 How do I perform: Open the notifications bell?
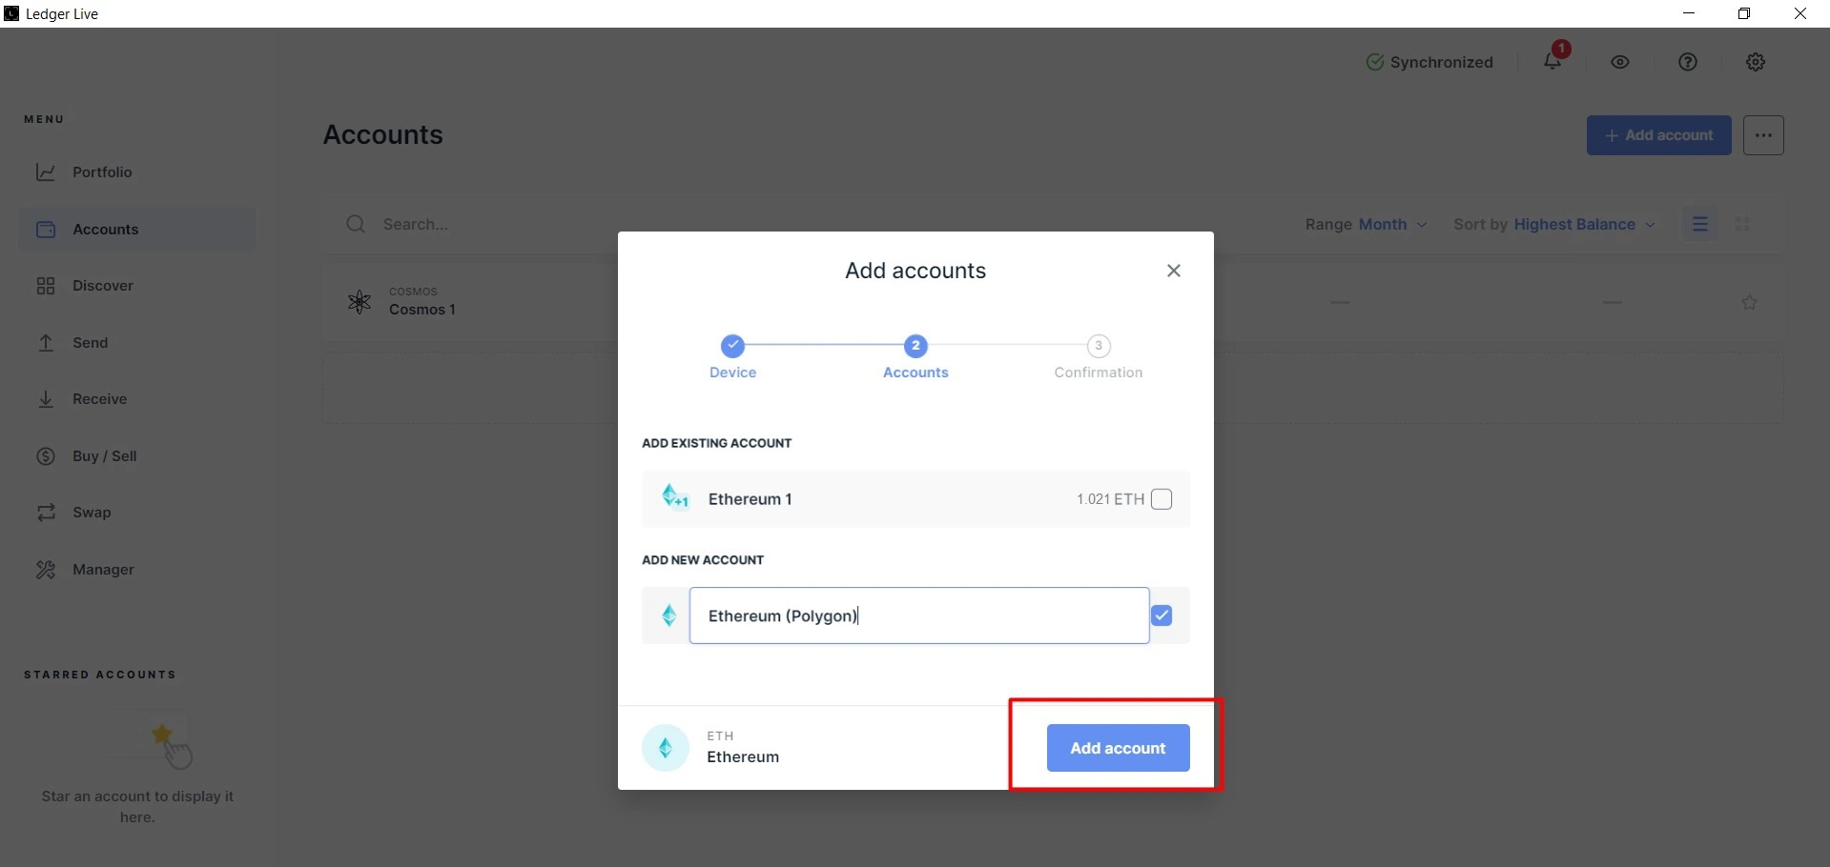[1552, 62]
